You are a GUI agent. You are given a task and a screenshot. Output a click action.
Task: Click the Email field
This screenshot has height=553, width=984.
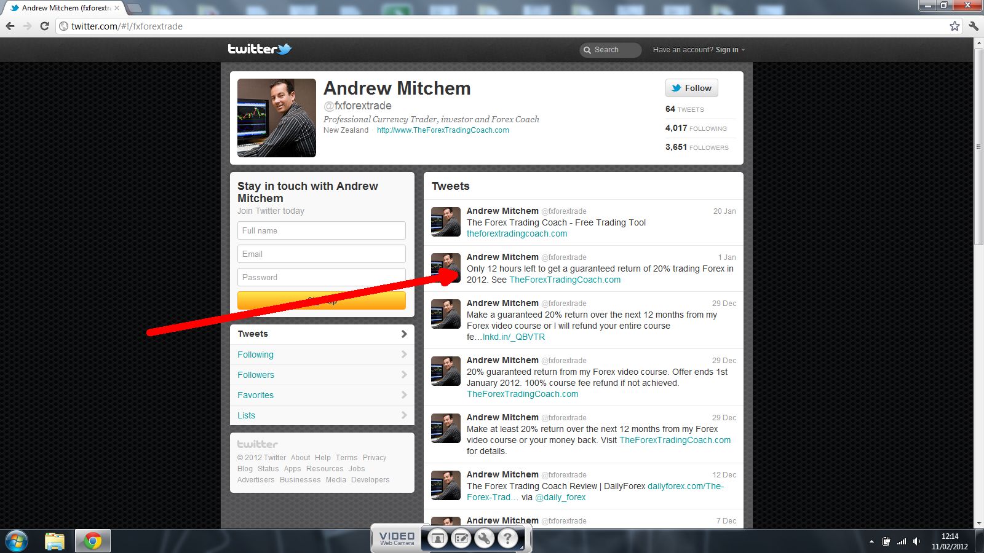322,254
